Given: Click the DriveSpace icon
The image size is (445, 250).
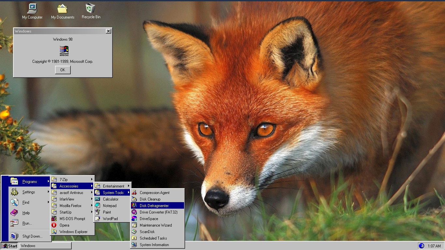Looking at the screenshot, I should [134, 219].
